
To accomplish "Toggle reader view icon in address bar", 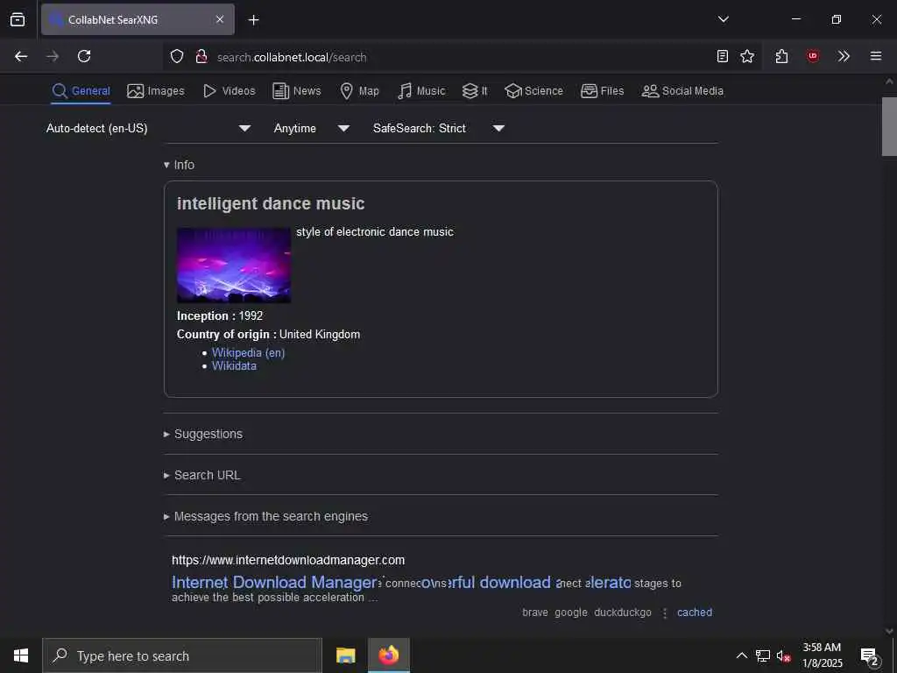I will (x=723, y=56).
